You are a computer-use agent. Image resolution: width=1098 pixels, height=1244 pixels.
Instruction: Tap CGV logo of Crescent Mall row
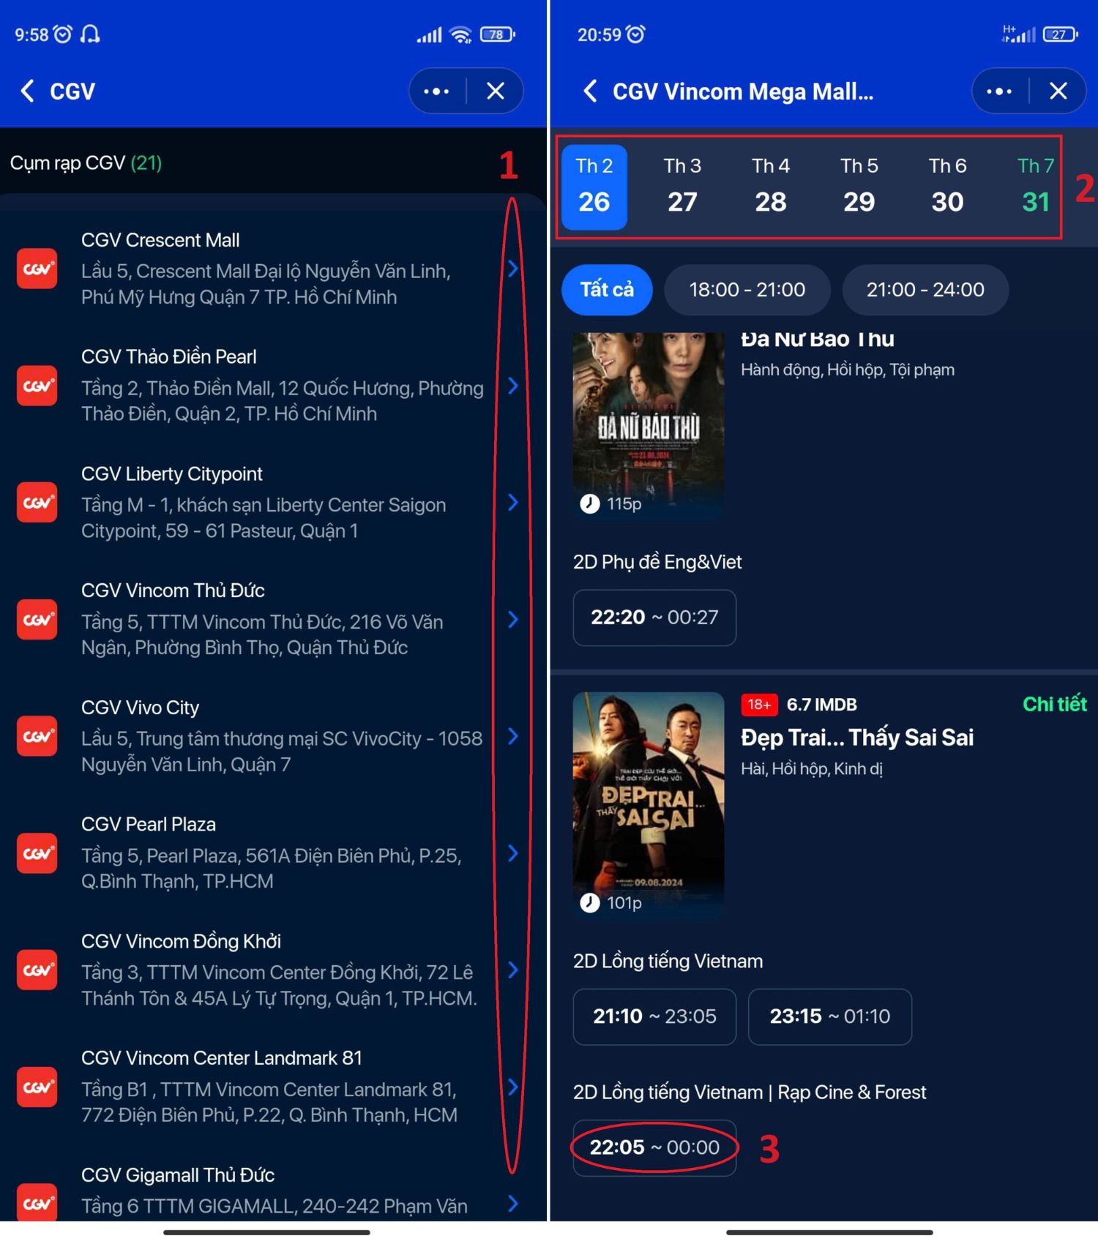pyautogui.click(x=37, y=269)
